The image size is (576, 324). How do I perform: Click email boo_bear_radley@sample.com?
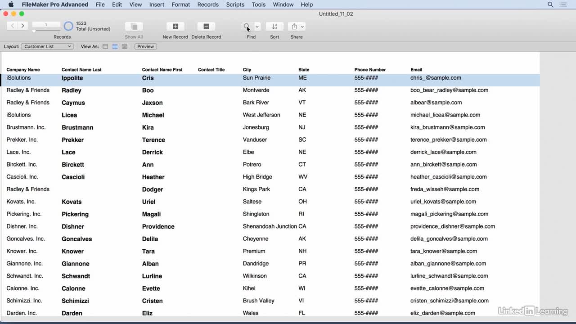coord(449,90)
